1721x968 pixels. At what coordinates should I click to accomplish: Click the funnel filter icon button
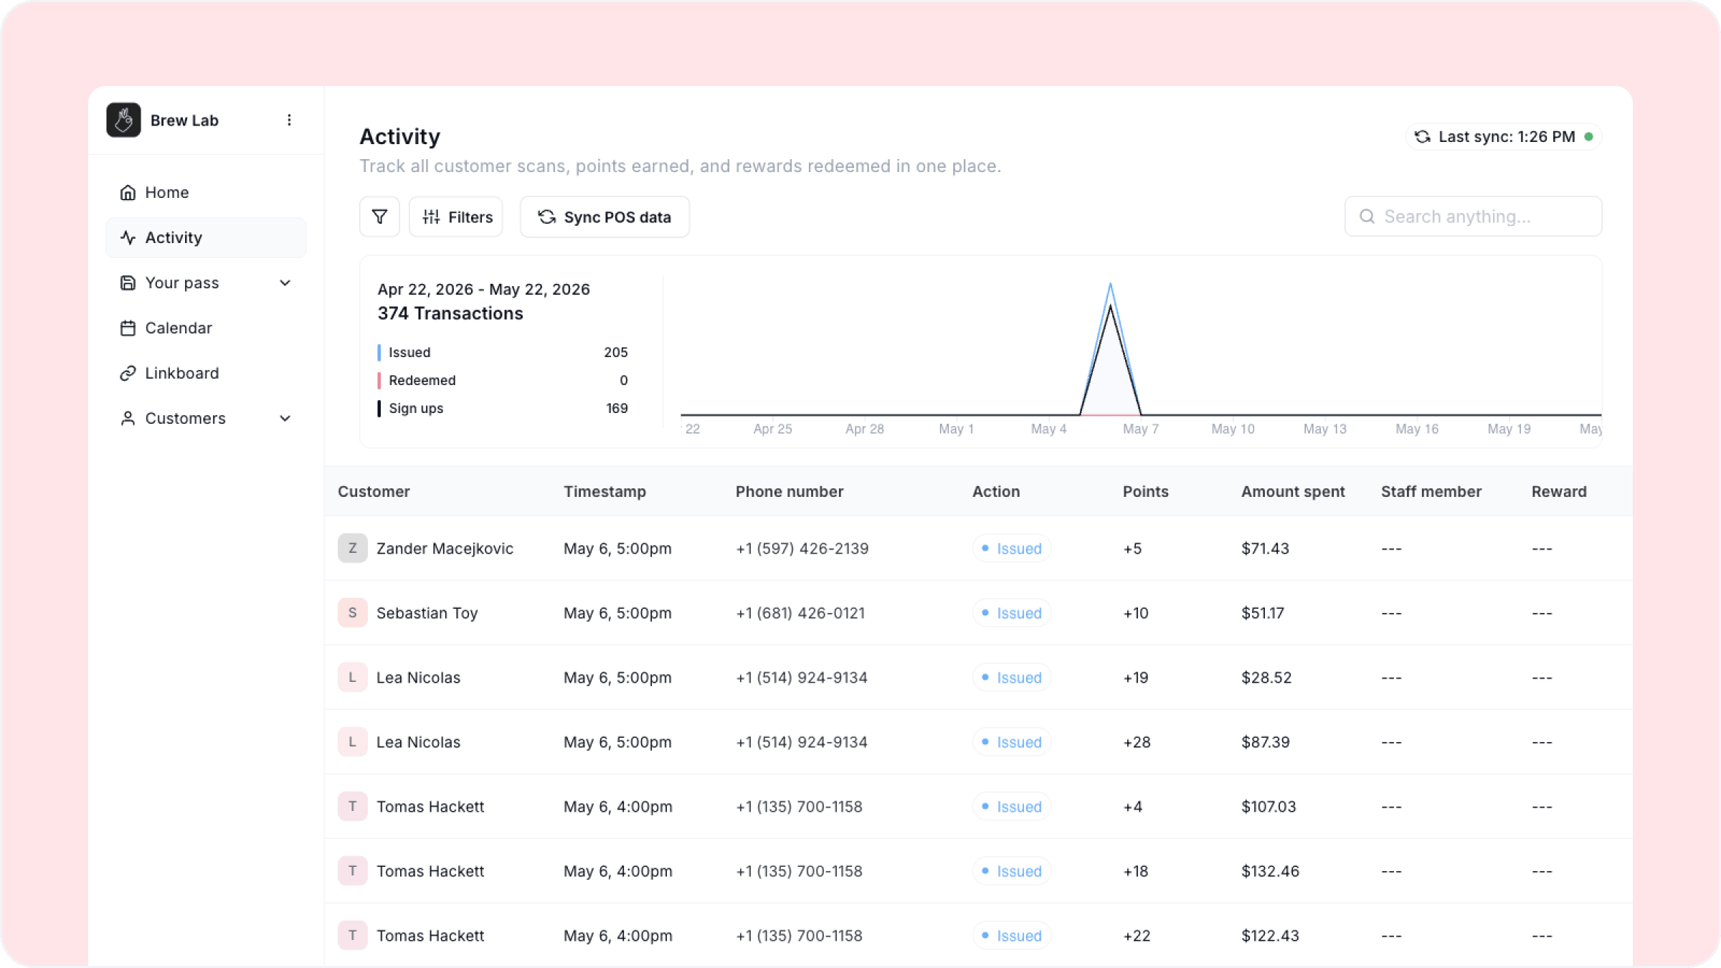[x=379, y=217]
